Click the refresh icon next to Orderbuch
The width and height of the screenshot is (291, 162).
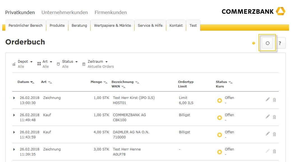267,43
